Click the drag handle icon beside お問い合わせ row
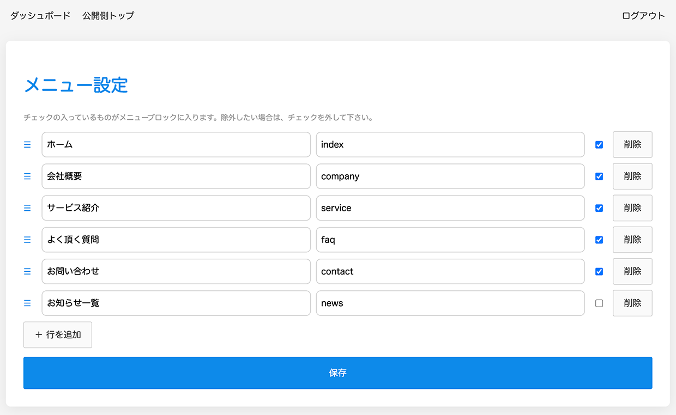The width and height of the screenshot is (676, 415). [27, 271]
